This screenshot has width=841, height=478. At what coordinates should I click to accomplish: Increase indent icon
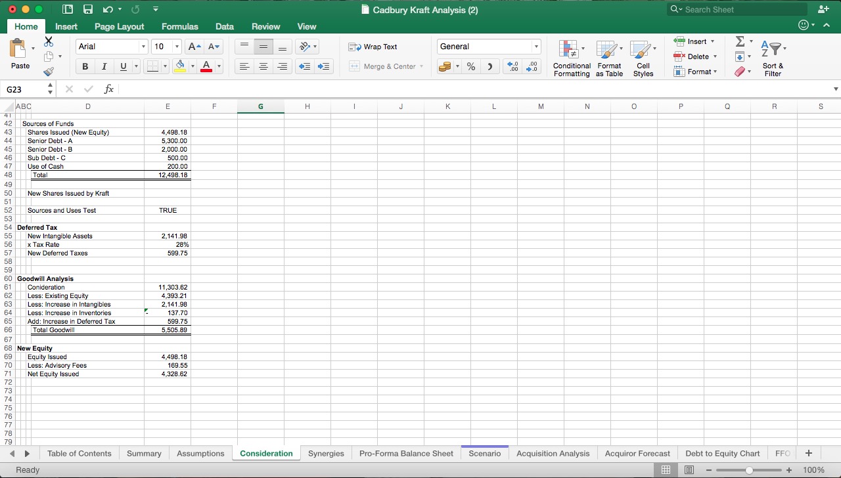[324, 66]
